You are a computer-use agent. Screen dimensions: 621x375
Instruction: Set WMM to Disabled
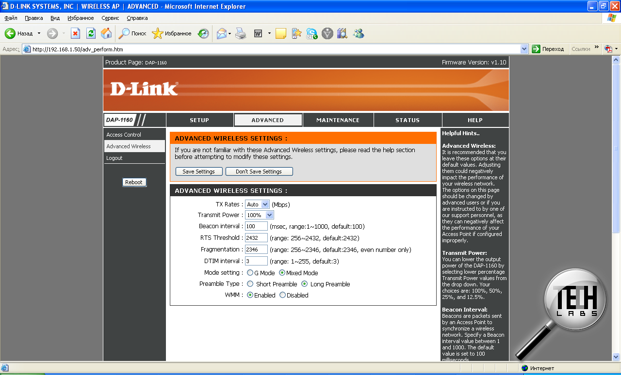click(x=282, y=295)
